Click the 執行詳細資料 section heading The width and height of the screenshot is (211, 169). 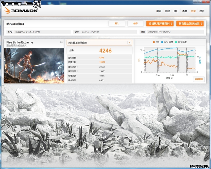tap(15, 24)
